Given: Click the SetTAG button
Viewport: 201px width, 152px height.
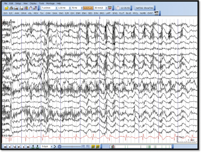Looking at the screenshot, I should click(139, 8).
